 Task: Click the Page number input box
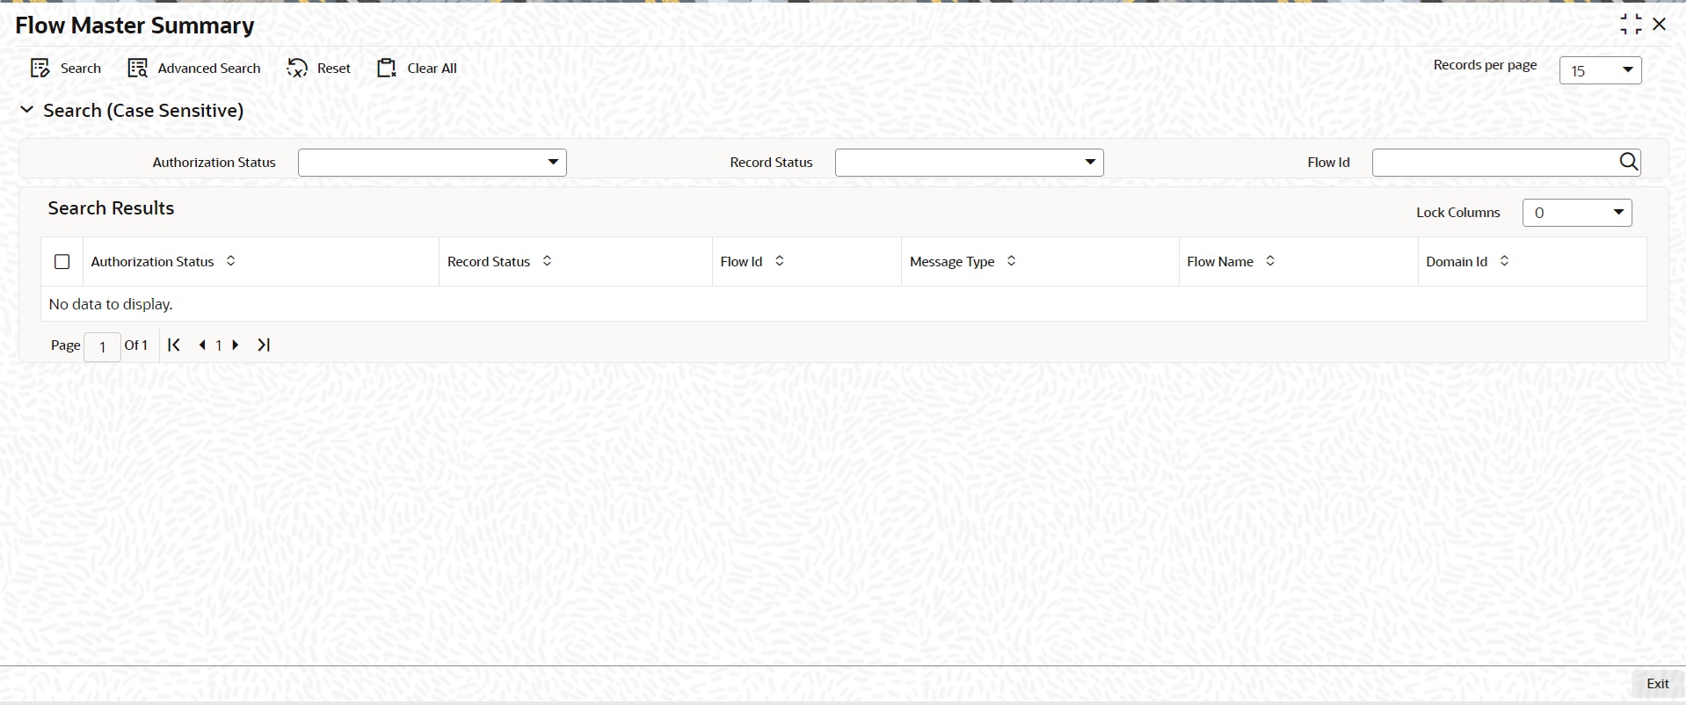pyautogui.click(x=103, y=346)
